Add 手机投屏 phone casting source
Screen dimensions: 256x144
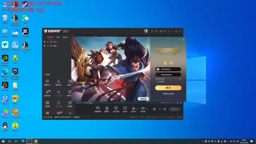[x=116, y=109]
